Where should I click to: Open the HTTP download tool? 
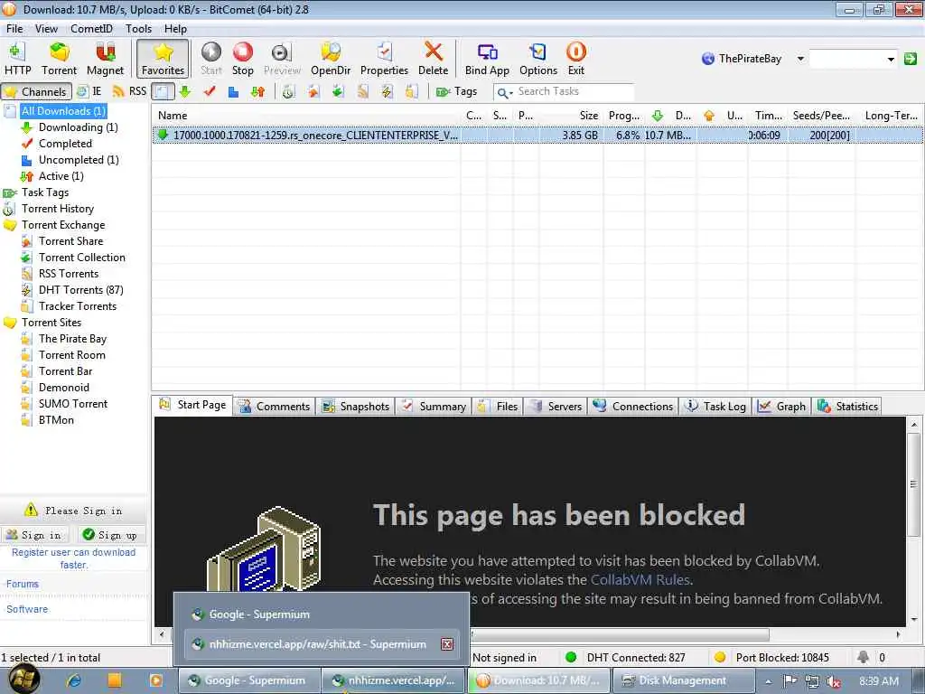(x=17, y=59)
